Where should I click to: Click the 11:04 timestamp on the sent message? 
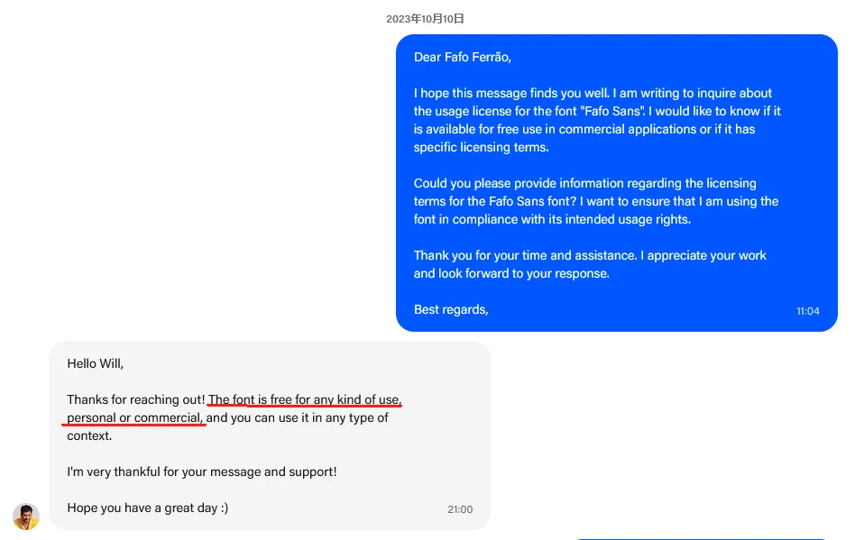pyautogui.click(x=807, y=311)
